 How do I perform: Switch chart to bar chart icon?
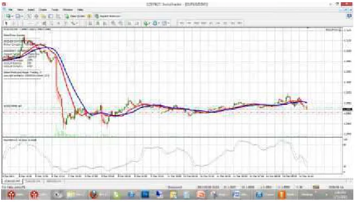point(90,23)
